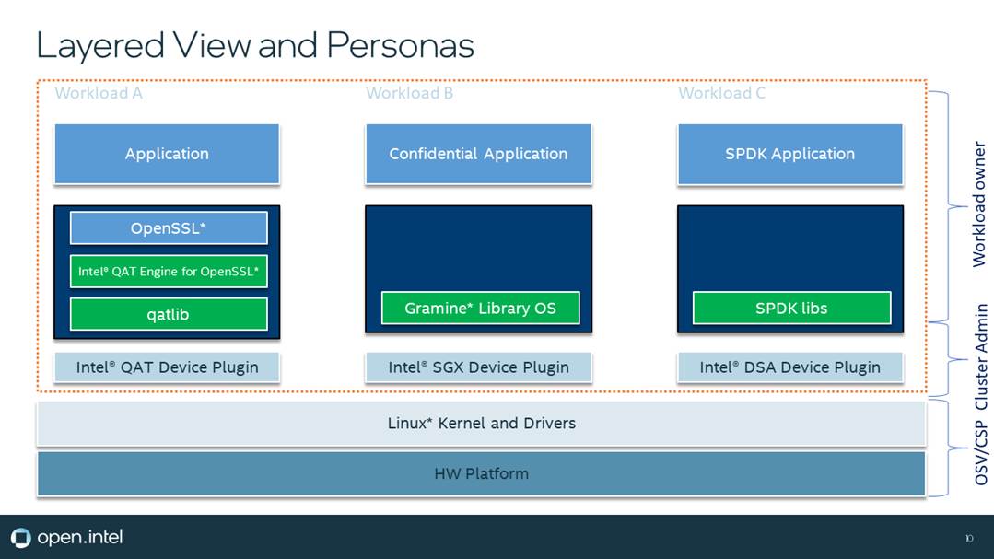994x559 pixels.
Task: Click the SPDK libs block
Action: coord(791,308)
